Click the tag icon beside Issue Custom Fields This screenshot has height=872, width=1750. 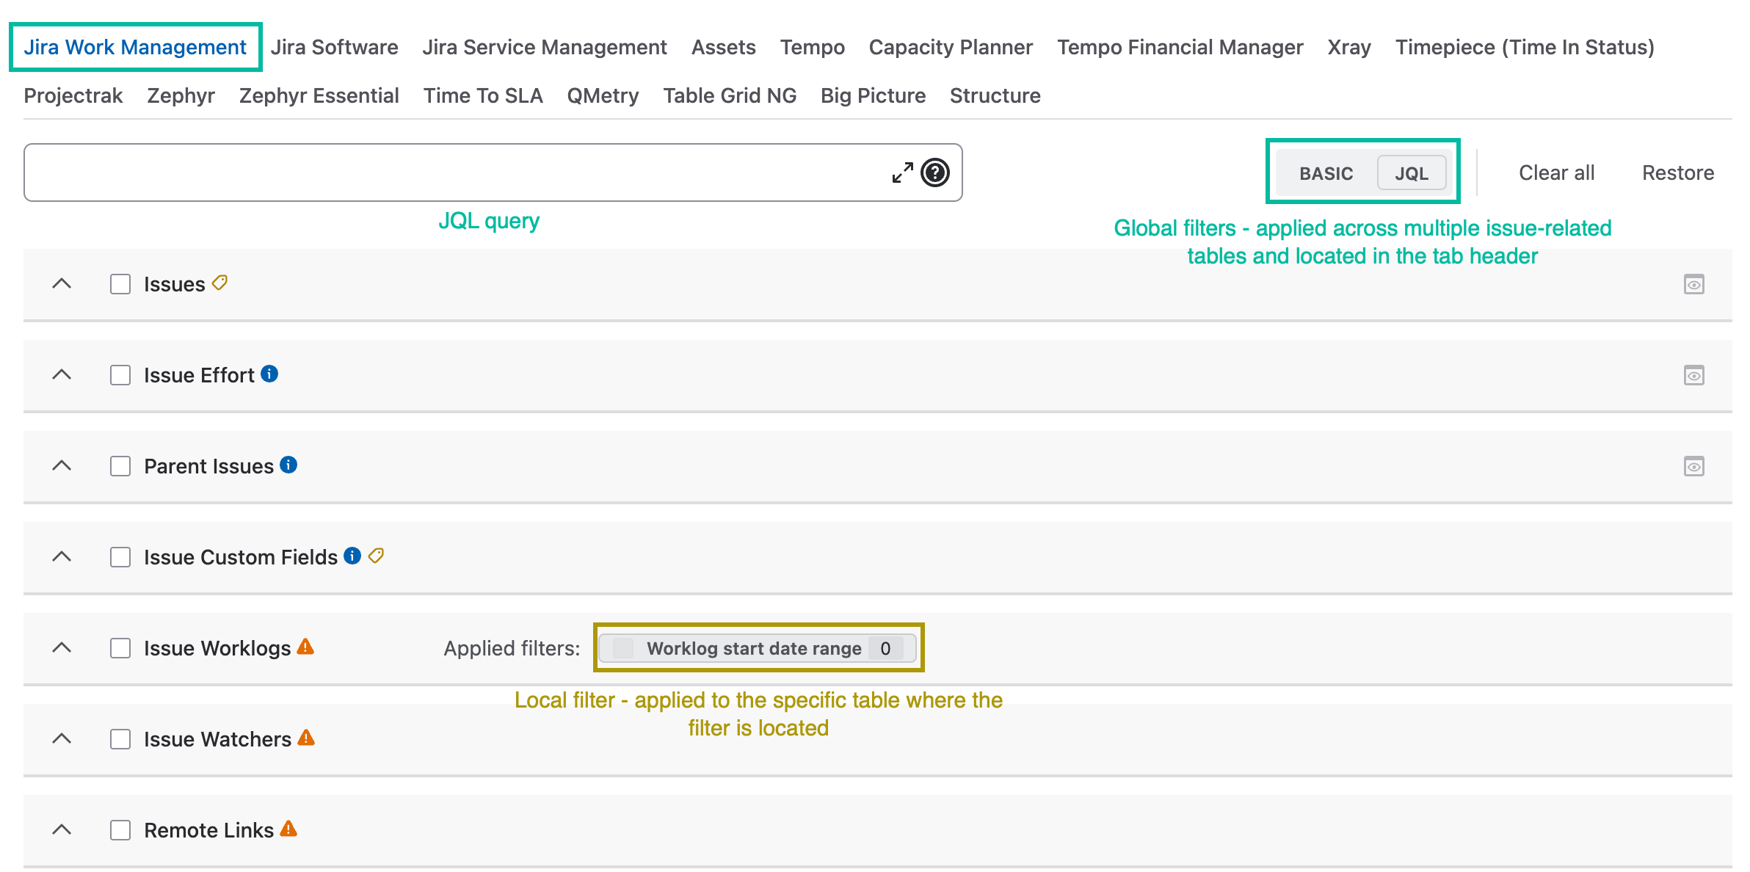coord(376,556)
